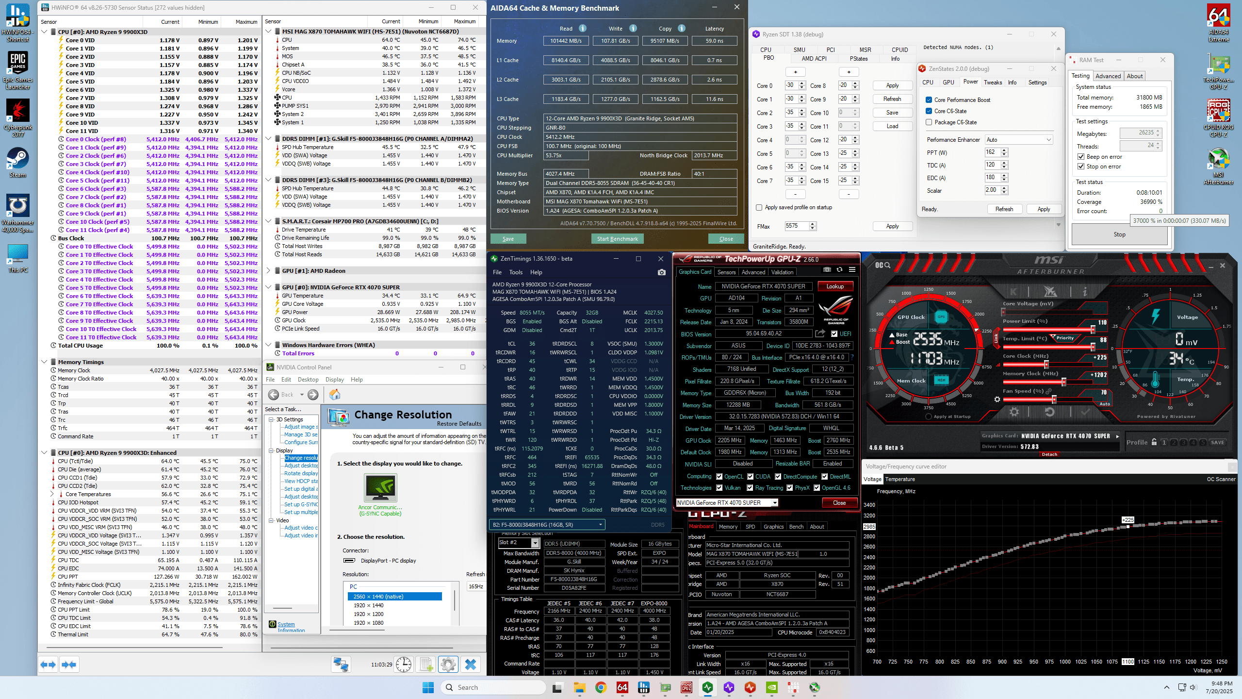Uncheck Core Performance Boost in ZenStates
Image resolution: width=1242 pixels, height=699 pixels.
[x=929, y=100]
